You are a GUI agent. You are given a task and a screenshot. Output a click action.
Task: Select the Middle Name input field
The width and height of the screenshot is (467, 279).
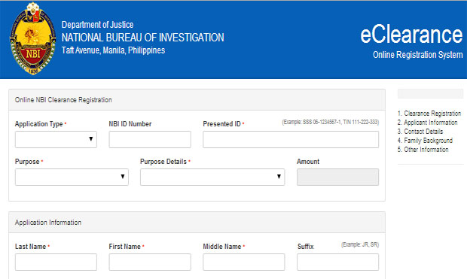(x=243, y=262)
